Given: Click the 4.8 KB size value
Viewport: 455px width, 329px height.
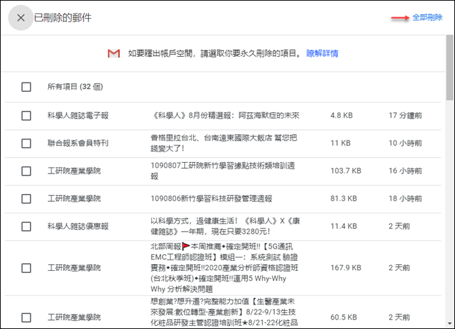Looking at the screenshot, I should click(341, 116).
